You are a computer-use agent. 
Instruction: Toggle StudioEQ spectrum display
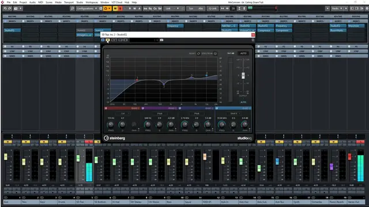tap(215, 53)
